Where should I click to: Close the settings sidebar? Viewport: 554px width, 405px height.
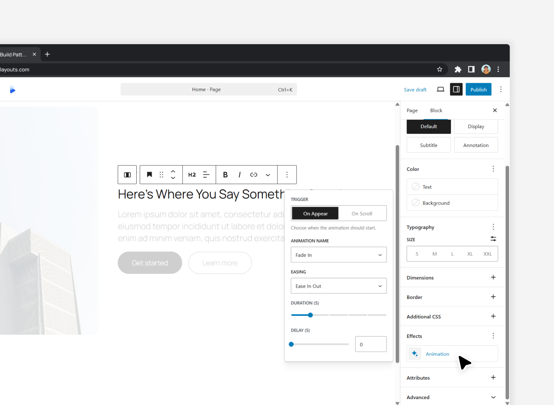[495, 110]
